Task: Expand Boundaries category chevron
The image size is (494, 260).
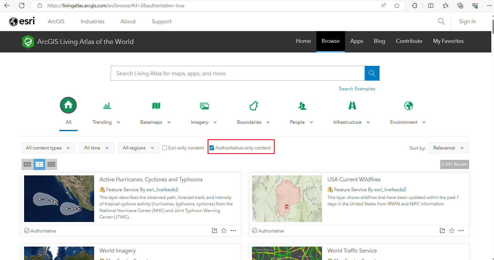Action: point(268,122)
